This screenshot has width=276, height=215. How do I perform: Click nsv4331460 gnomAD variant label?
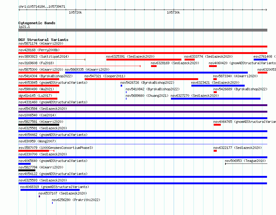(53, 102)
